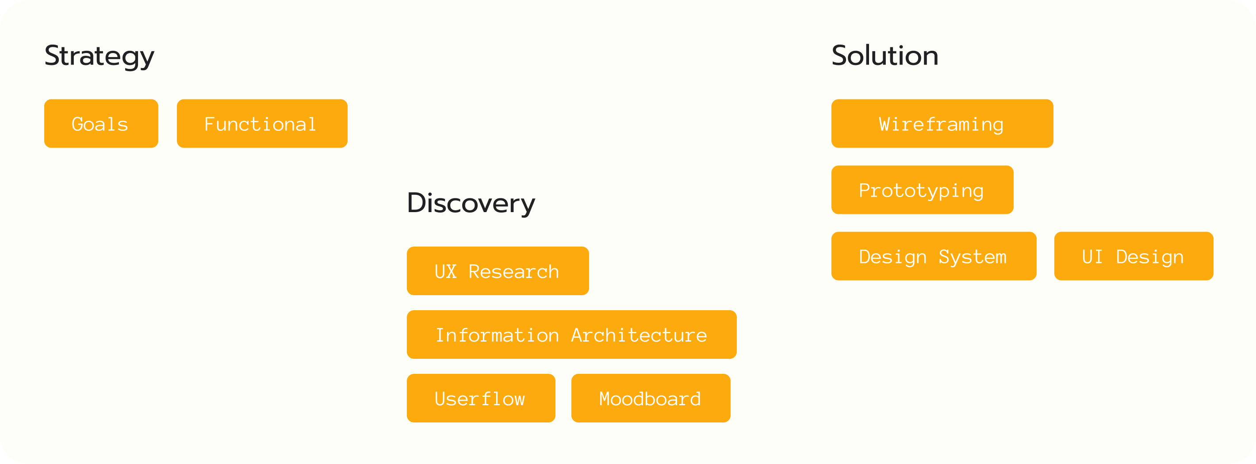Click the Discovery heading

[x=471, y=203]
